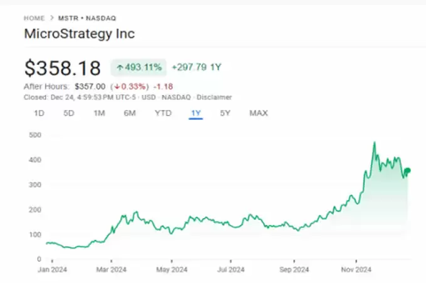Viewport: 426px width, 283px height.
Task: Click the MicroStrategy Inc title
Action: click(80, 34)
